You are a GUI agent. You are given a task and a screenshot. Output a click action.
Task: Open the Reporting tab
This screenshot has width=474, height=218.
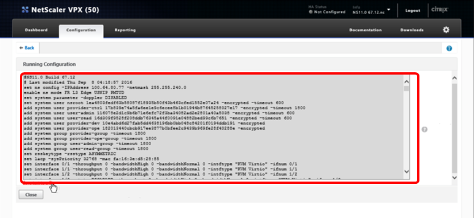click(125, 30)
